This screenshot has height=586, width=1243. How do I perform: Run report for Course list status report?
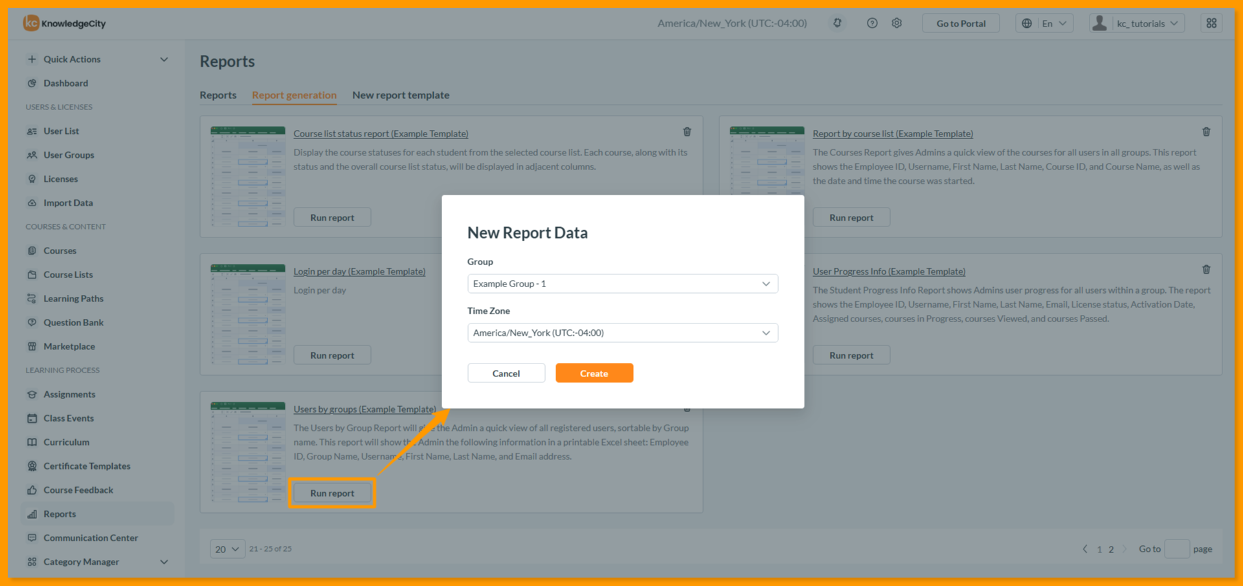(x=332, y=217)
